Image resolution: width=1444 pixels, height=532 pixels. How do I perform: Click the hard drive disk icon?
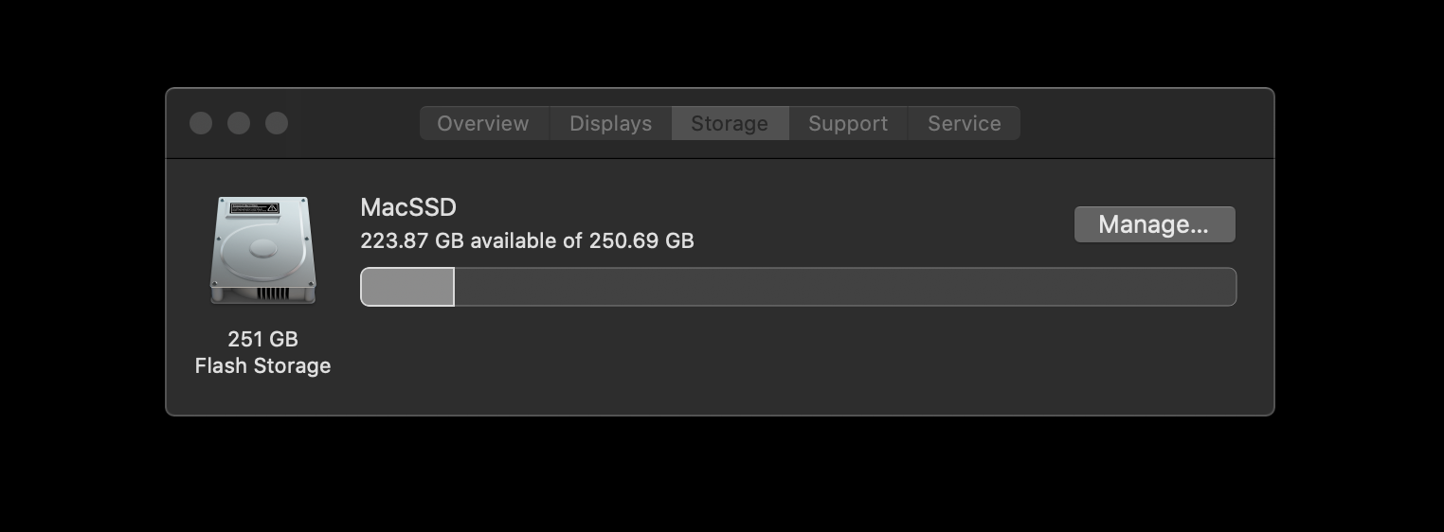[x=262, y=252]
